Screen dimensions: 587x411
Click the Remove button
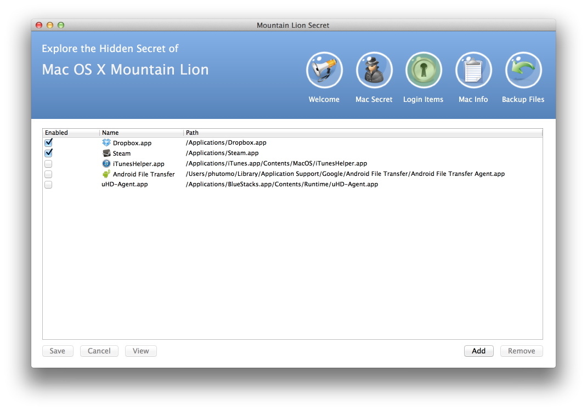point(522,351)
